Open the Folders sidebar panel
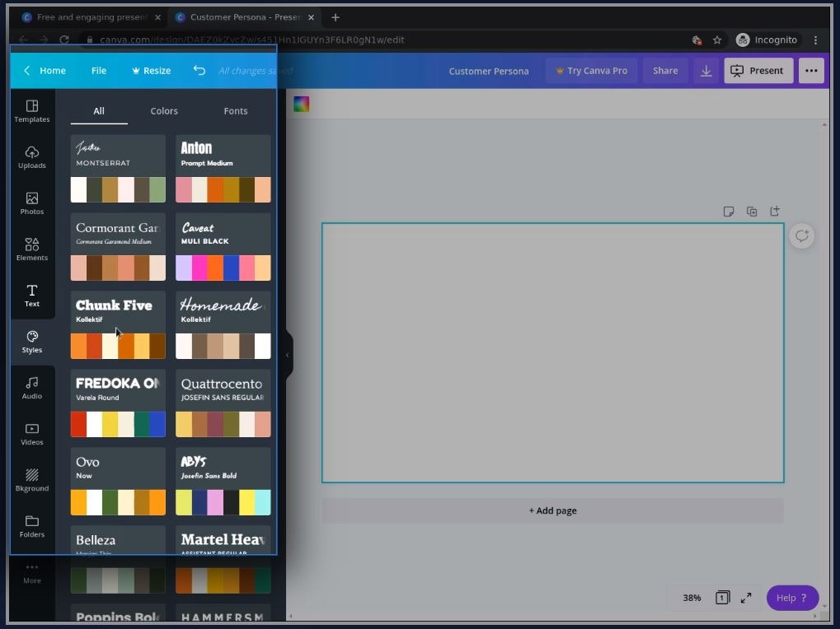Viewport: 840px width, 629px height. coord(32,526)
